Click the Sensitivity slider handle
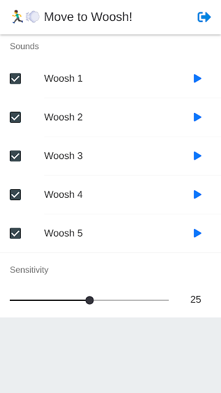Viewport: 221px width, 393px height. [x=90, y=300]
